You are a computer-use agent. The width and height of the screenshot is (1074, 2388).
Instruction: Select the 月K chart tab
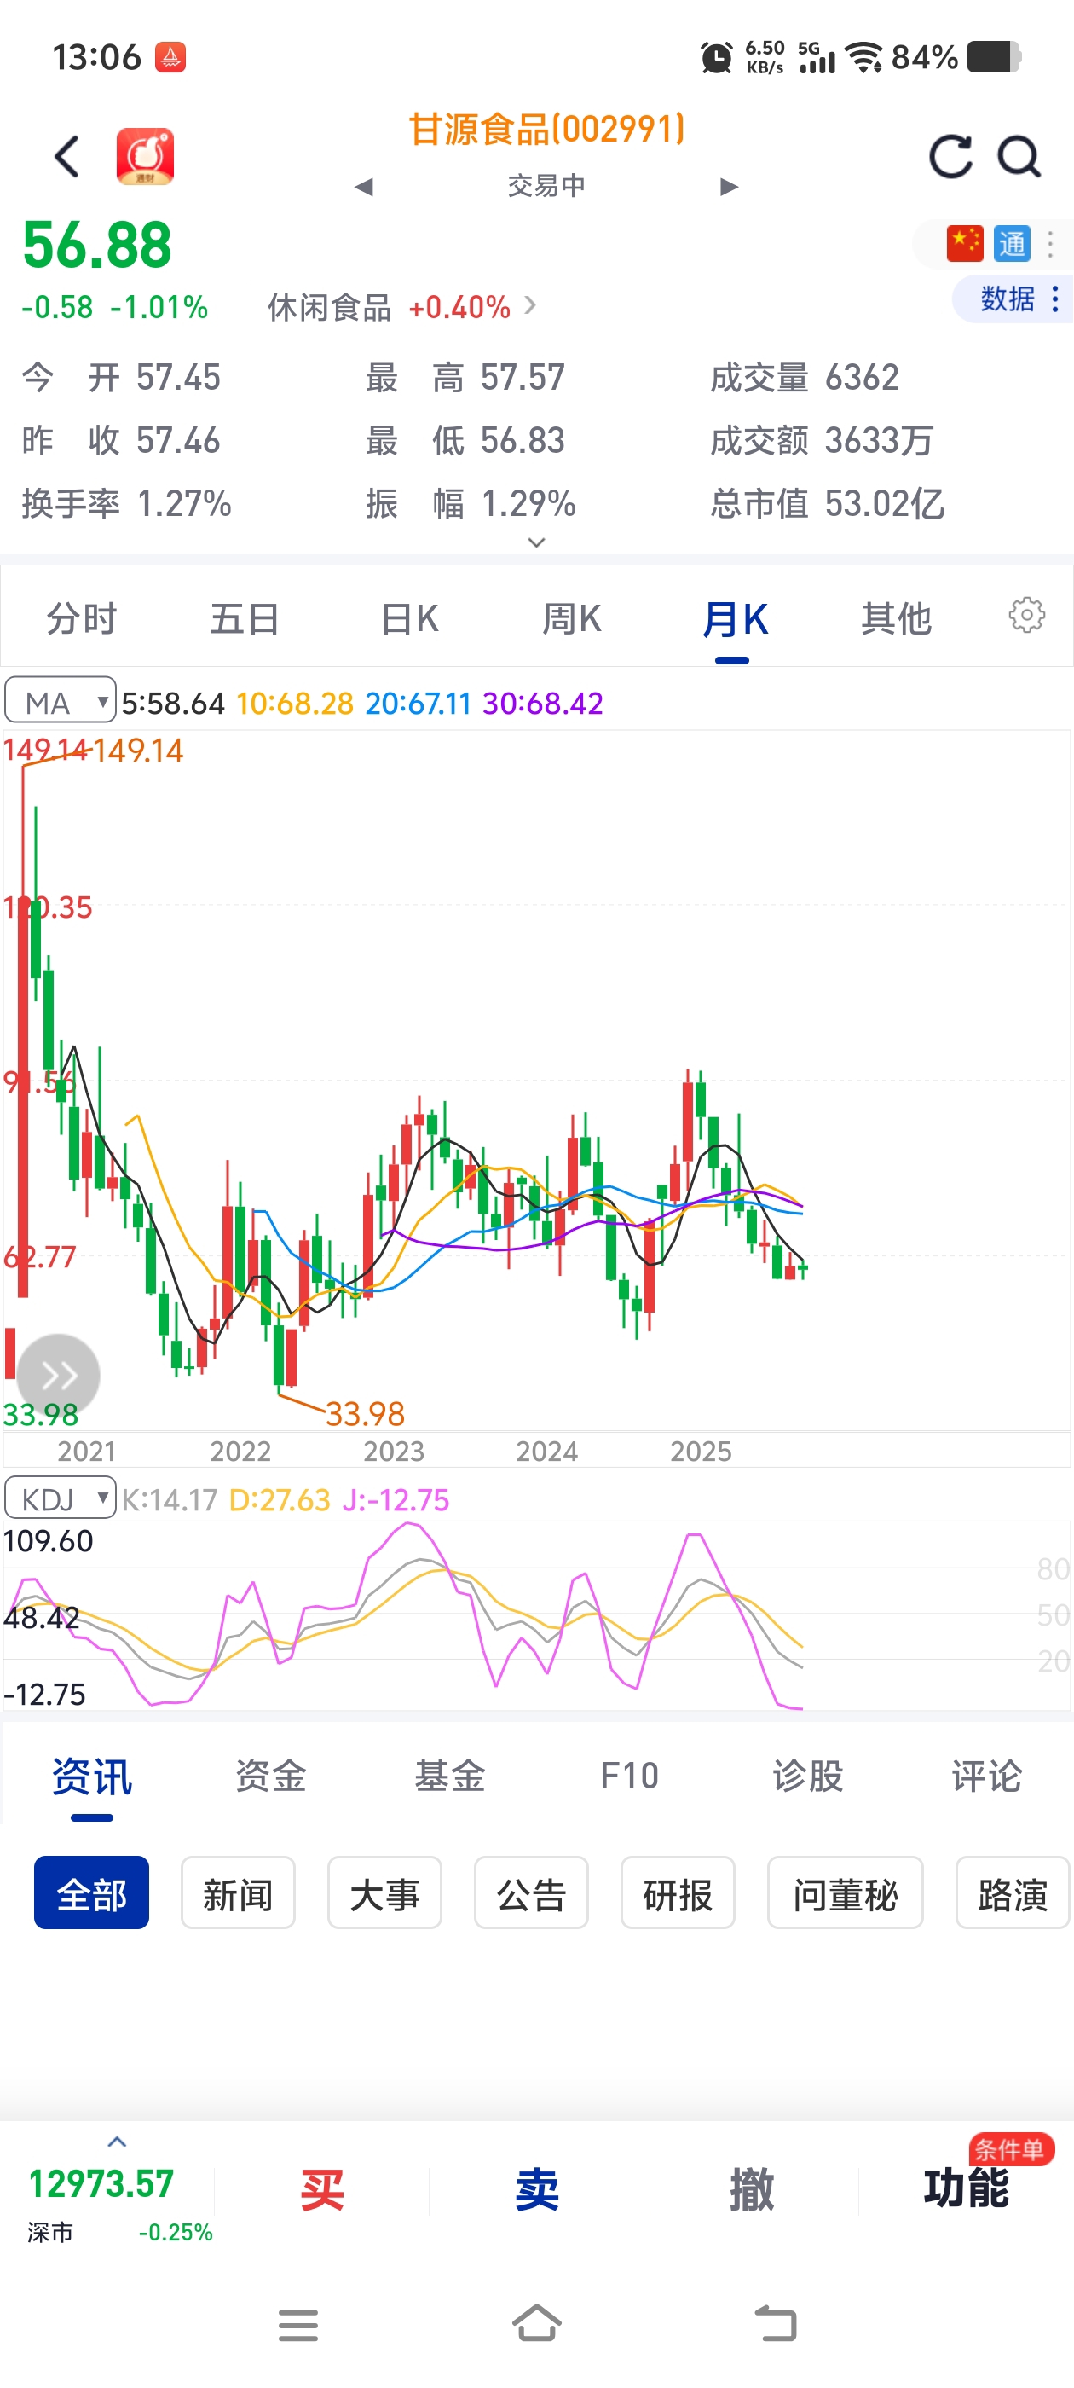tap(734, 618)
